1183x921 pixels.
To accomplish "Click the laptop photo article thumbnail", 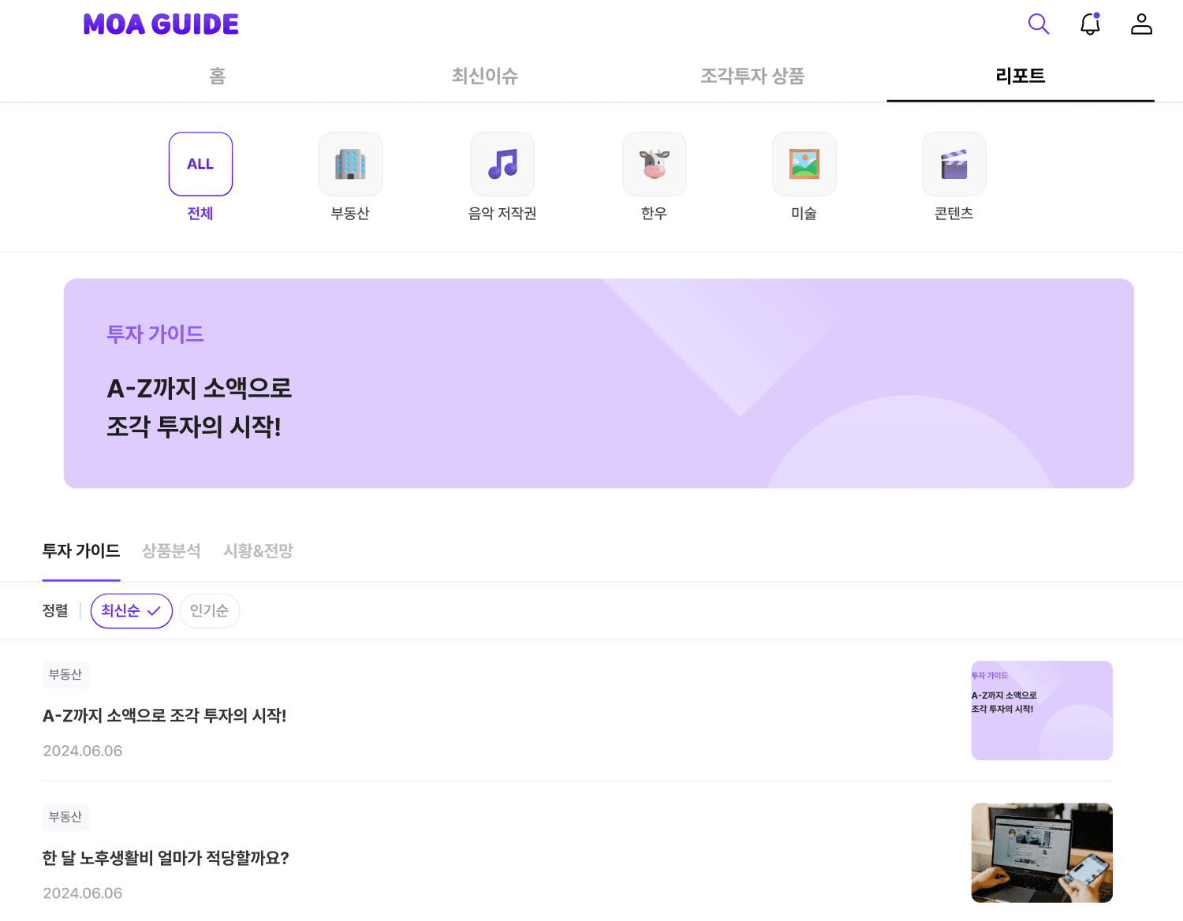I will 1041,852.
